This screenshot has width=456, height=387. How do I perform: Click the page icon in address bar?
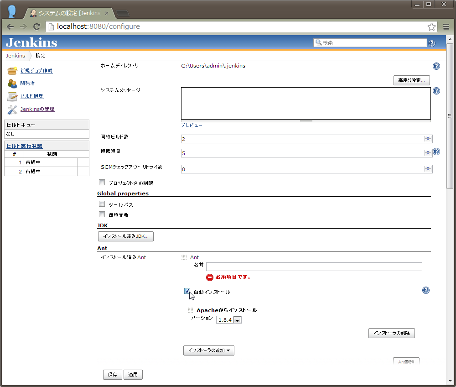pos(51,27)
